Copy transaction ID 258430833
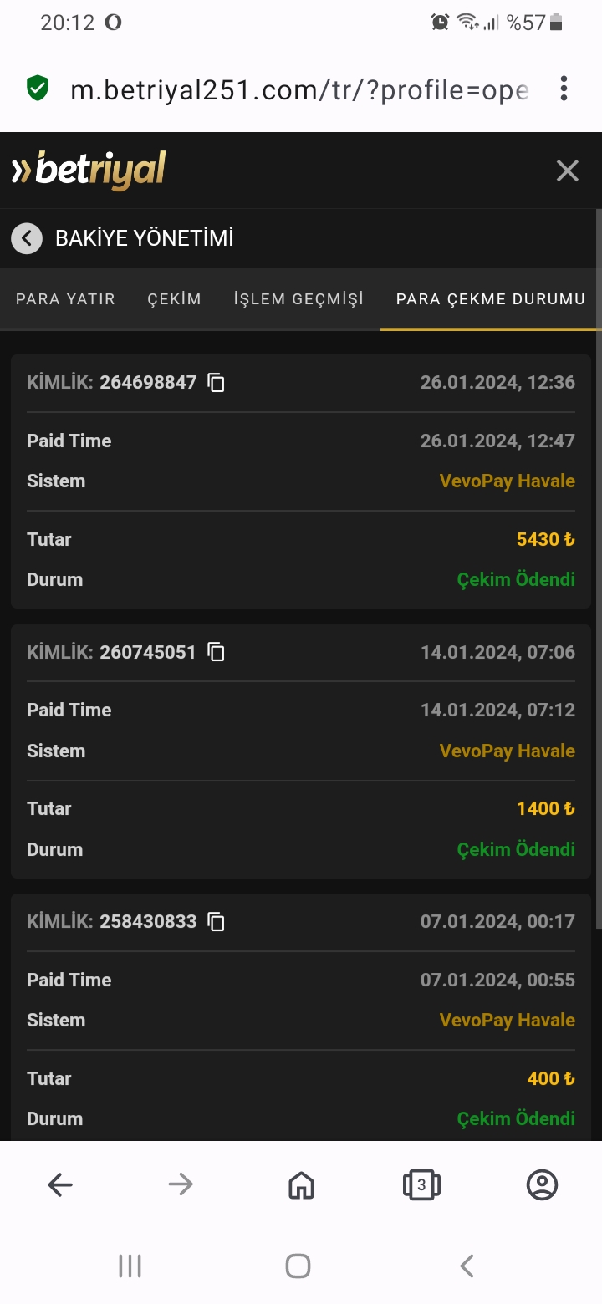 pos(217,921)
